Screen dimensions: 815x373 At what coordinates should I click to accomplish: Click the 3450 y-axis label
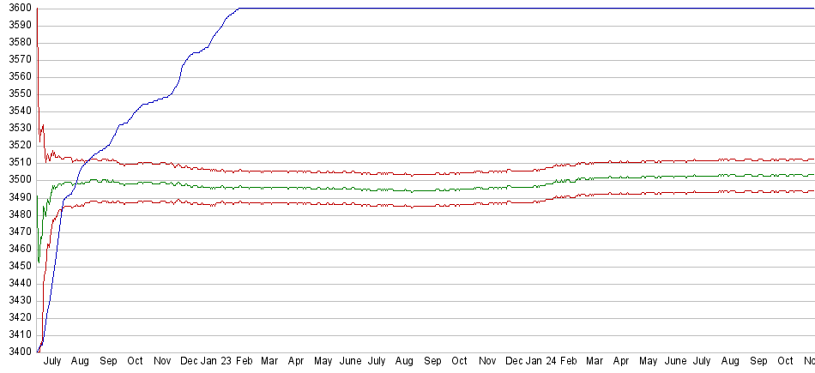coord(16,265)
